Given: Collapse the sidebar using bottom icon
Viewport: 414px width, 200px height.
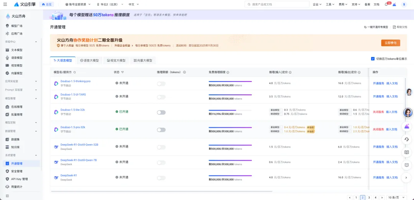Looking at the screenshot, I should tap(7, 196).
